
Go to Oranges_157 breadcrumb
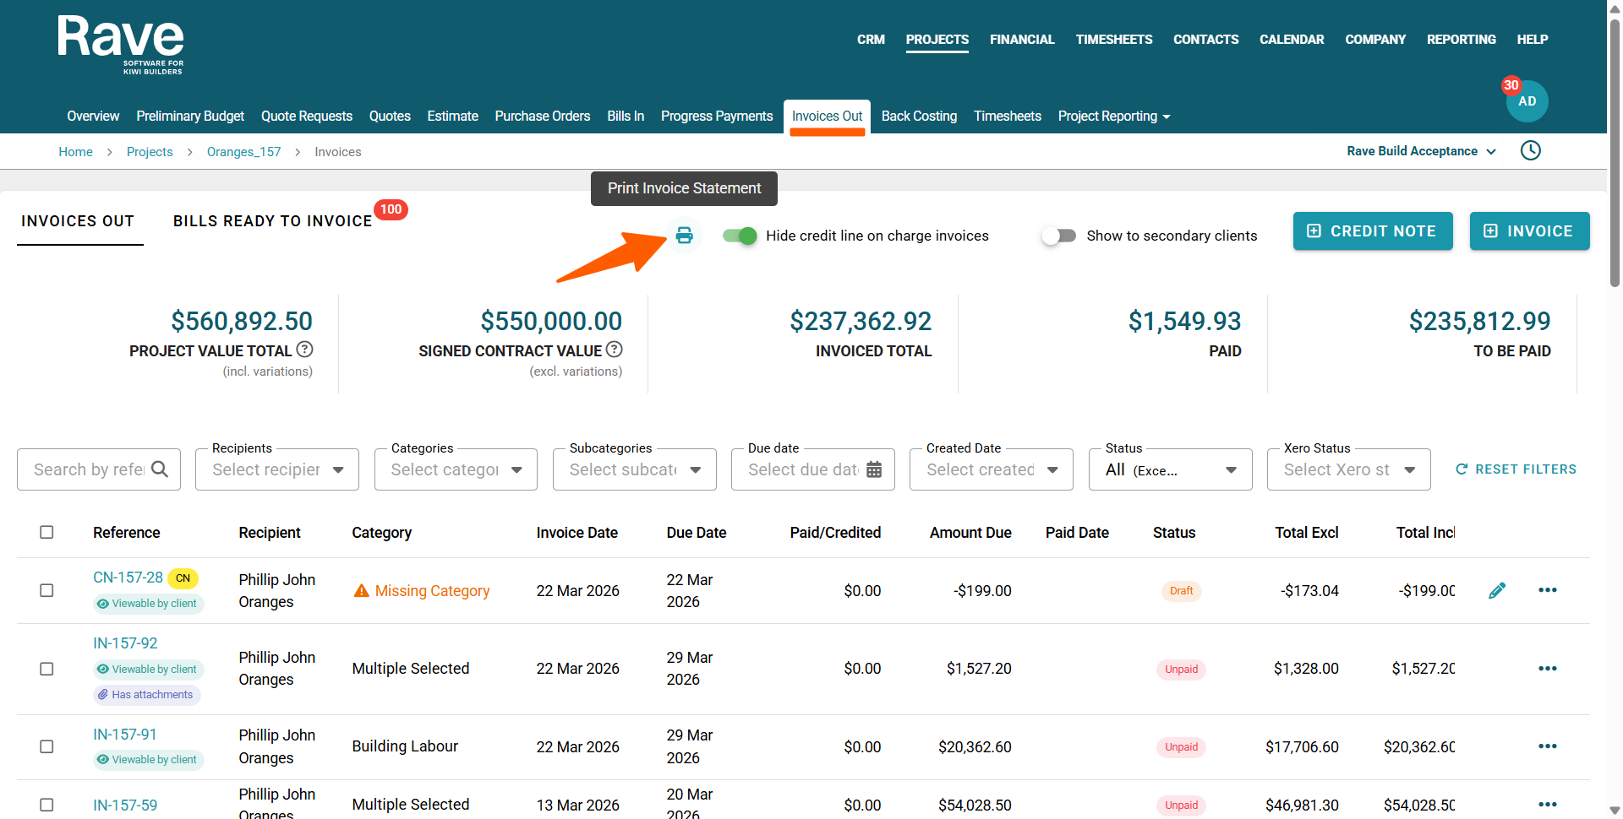243,152
